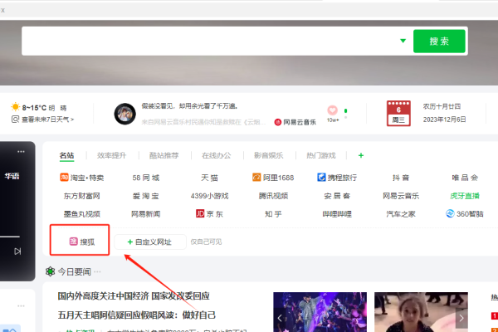This screenshot has width=498, height=332.
Task: Open the 知乎 site link
Action: (x=273, y=214)
